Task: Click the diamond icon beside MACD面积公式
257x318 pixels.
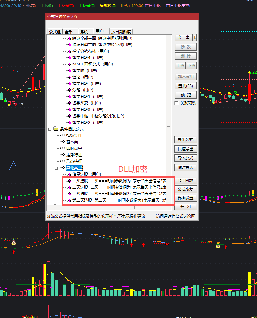Action: (x=69, y=64)
